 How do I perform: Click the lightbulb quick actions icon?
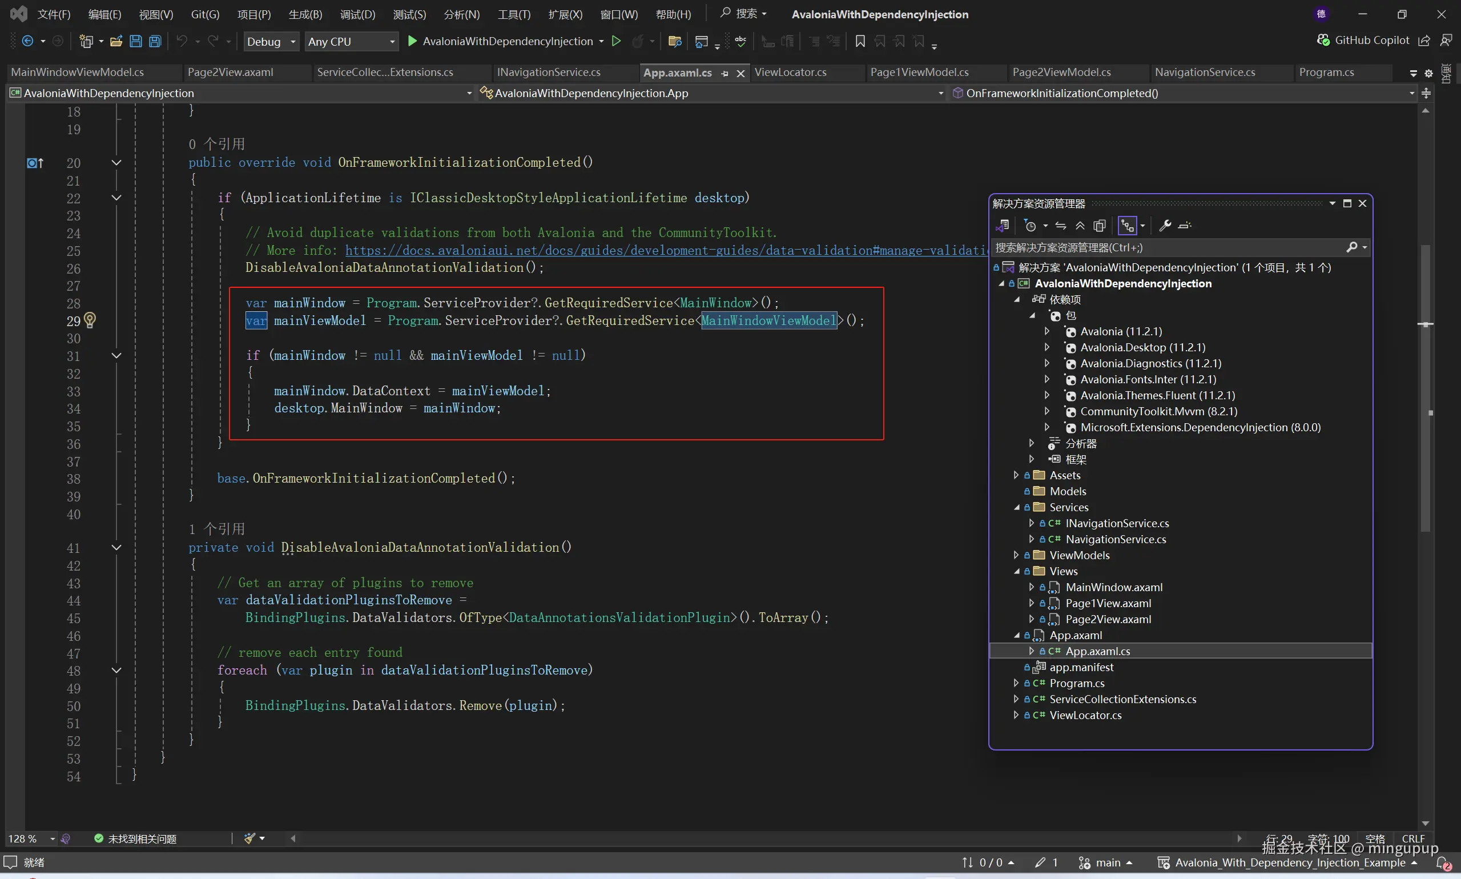[x=90, y=320]
